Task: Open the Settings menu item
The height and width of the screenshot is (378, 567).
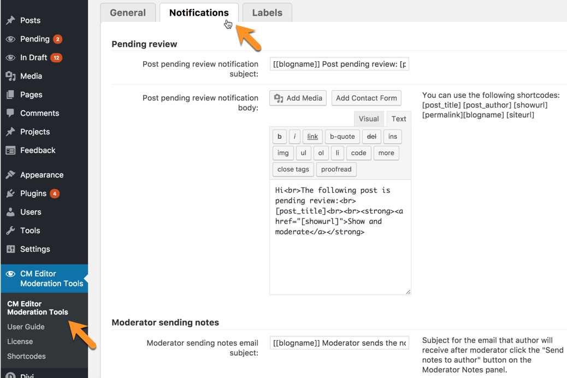Action: point(35,249)
